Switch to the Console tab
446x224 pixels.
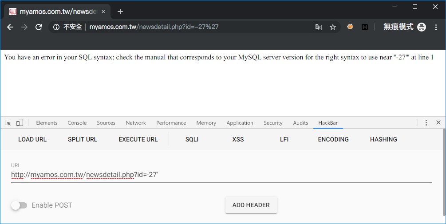[x=77, y=123]
